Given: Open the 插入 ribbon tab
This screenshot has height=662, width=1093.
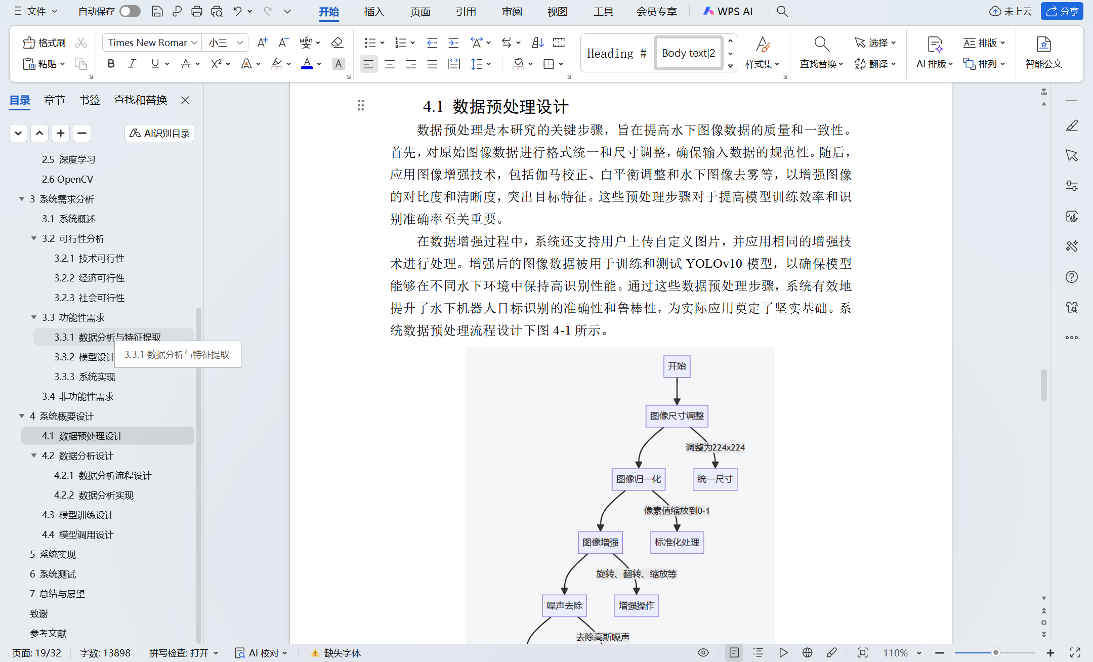Looking at the screenshot, I should pyautogui.click(x=374, y=11).
